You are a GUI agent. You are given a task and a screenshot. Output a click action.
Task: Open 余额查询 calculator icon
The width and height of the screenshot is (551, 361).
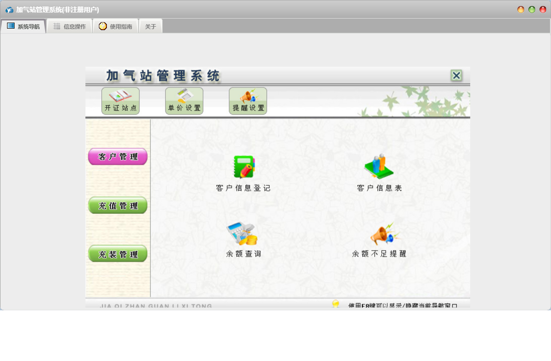242,233
